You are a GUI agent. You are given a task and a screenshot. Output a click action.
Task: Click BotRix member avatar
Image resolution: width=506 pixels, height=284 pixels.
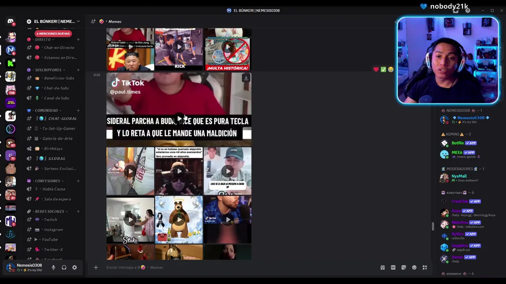pos(445,143)
